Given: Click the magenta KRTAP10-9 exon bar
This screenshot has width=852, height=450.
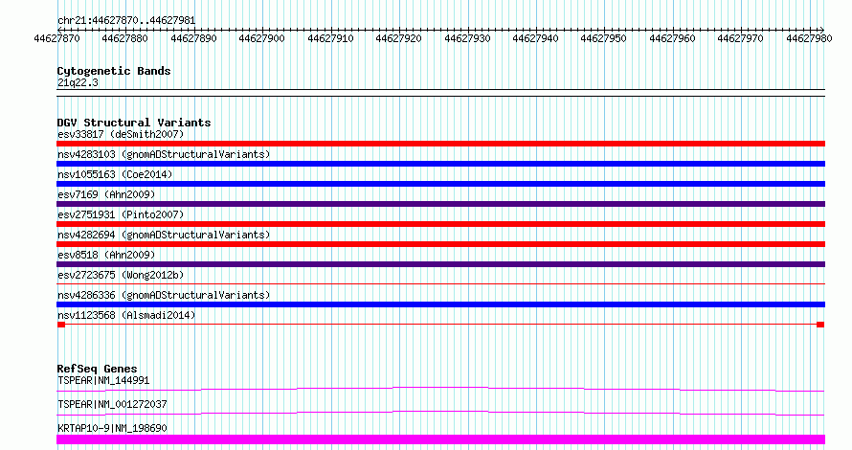Looking at the screenshot, I should pyautogui.click(x=440, y=439).
